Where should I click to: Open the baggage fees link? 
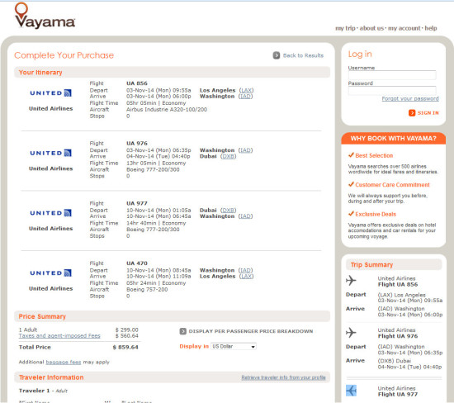(64, 362)
